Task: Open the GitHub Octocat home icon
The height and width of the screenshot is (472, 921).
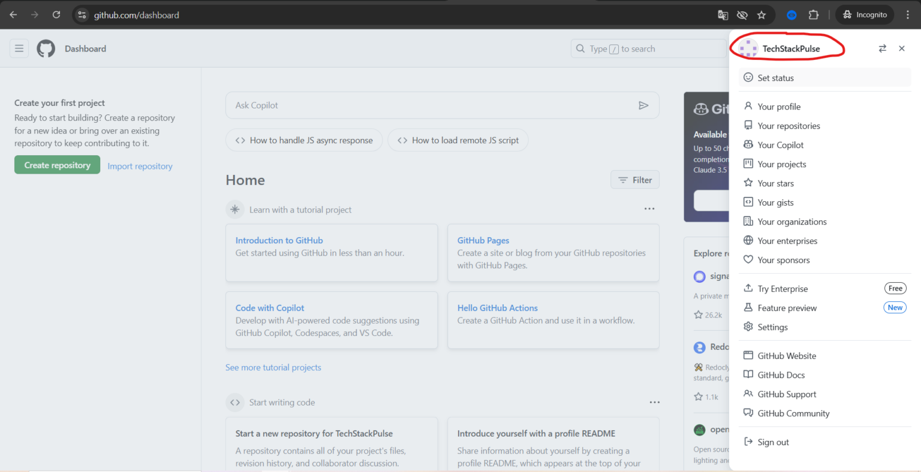Action: click(x=46, y=48)
